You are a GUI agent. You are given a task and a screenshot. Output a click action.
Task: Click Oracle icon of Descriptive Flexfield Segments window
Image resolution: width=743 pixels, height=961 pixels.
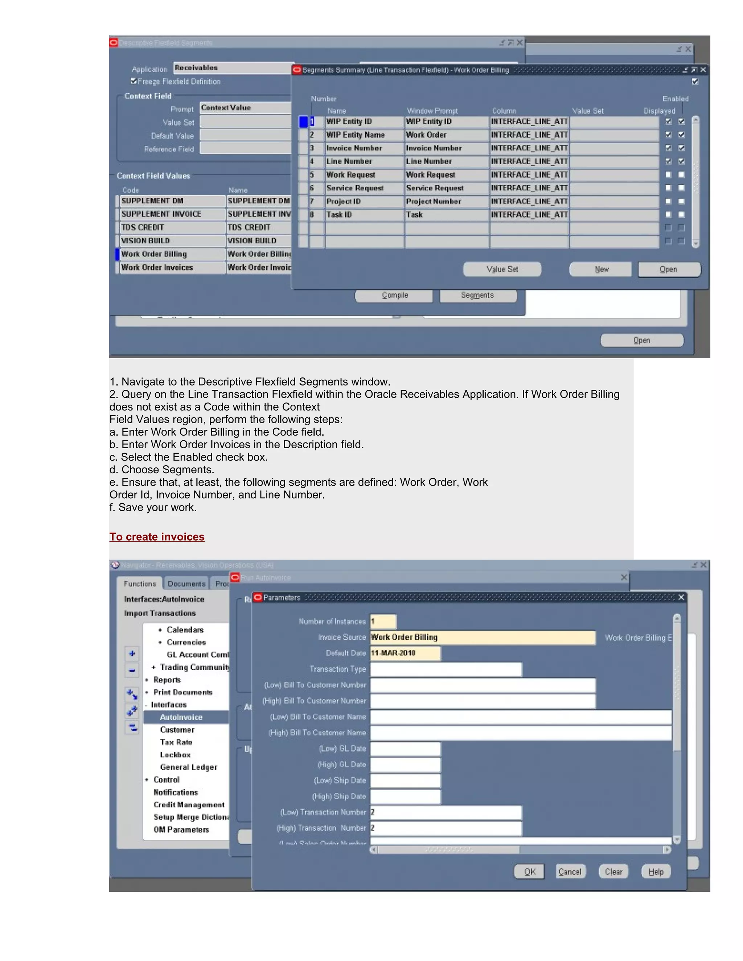click(x=114, y=43)
